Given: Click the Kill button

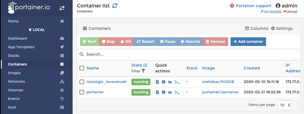Looking at the screenshot, I should 126,42.
